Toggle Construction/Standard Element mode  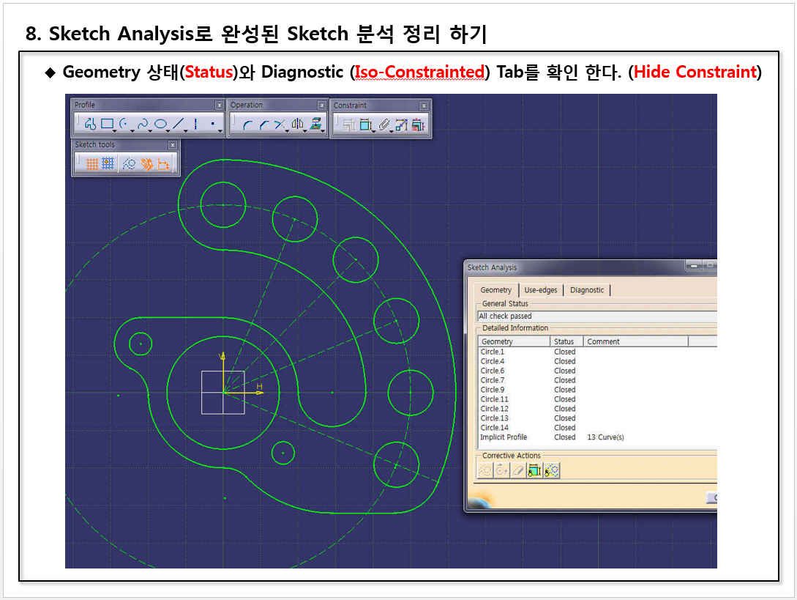click(130, 164)
